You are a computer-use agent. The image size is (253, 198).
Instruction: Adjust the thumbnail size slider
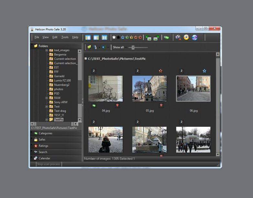(x=133, y=47)
